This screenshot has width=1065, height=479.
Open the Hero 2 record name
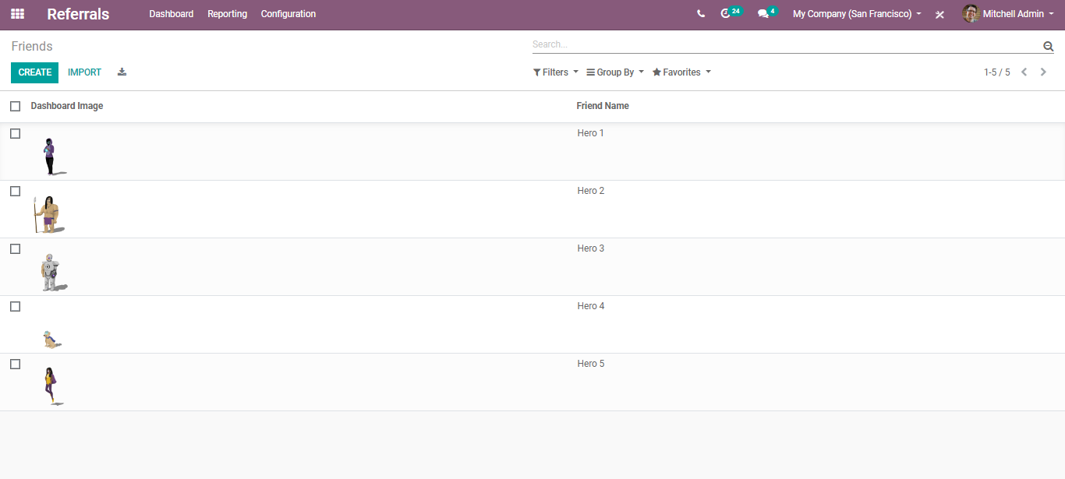591,191
